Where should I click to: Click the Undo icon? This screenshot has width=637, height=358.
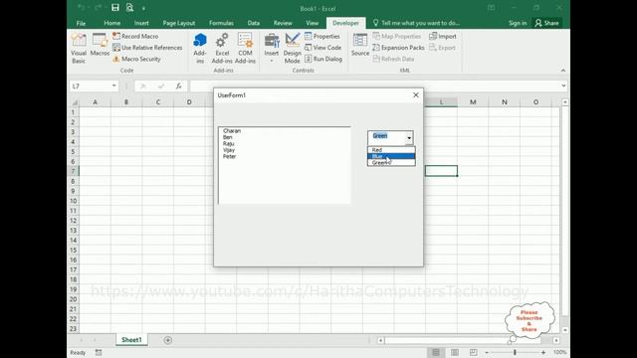tap(82, 8)
